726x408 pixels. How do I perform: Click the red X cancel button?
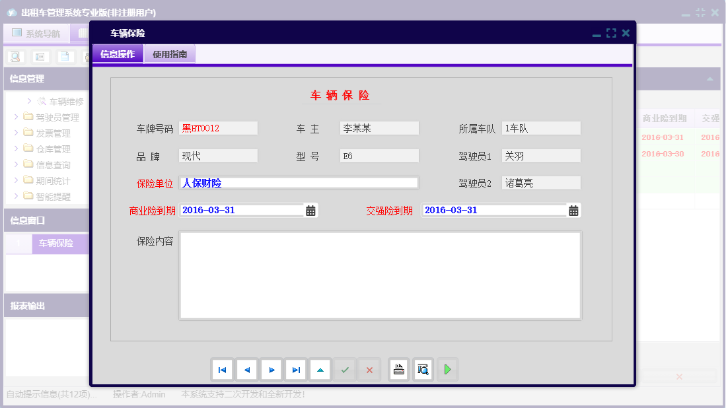369,370
